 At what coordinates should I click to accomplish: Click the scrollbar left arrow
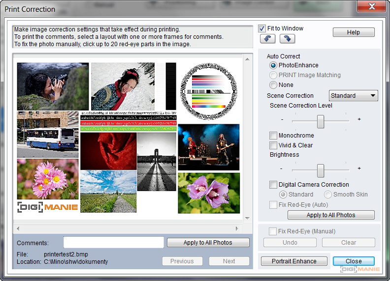19,229
